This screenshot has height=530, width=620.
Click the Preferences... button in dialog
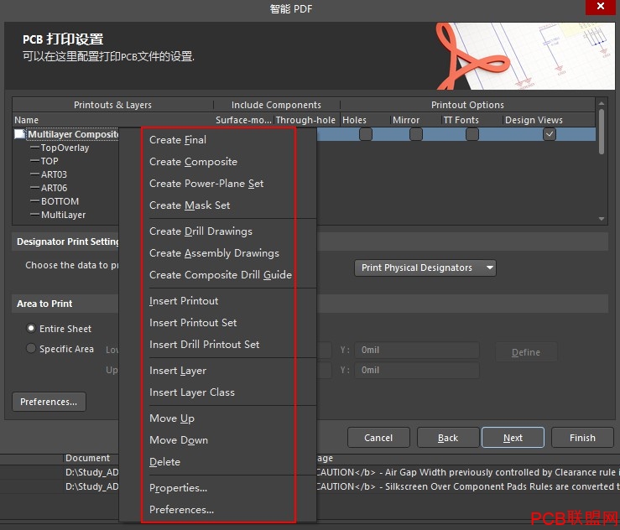pyautogui.click(x=49, y=402)
